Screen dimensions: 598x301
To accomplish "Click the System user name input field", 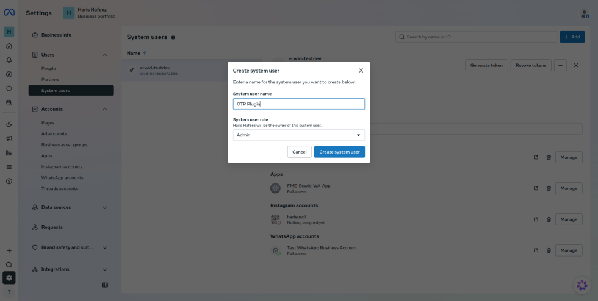I will point(298,104).
